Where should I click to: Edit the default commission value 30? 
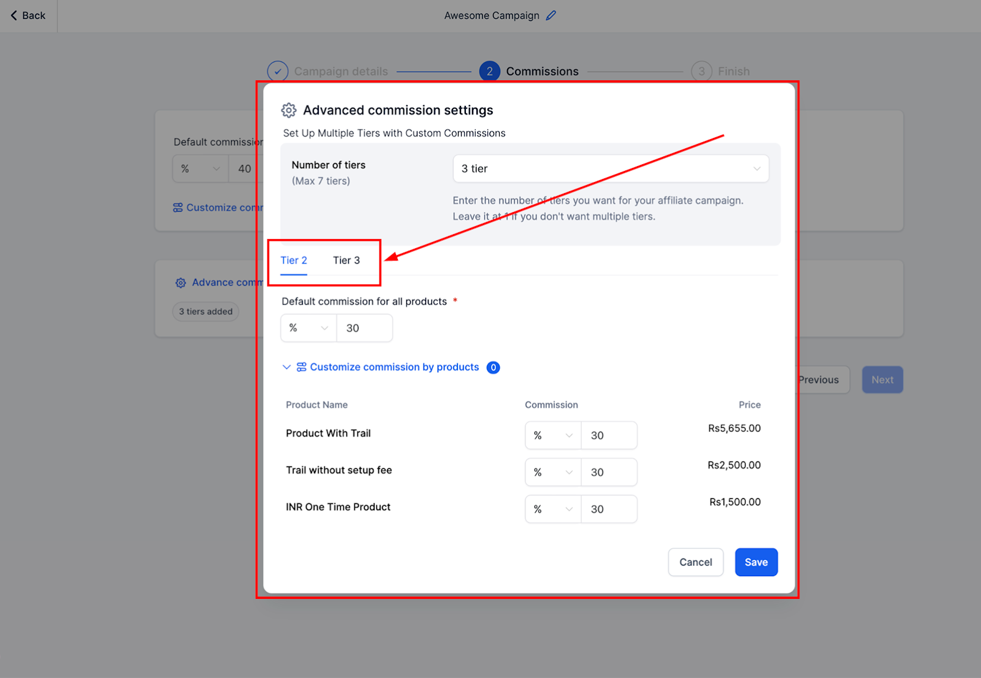click(365, 328)
